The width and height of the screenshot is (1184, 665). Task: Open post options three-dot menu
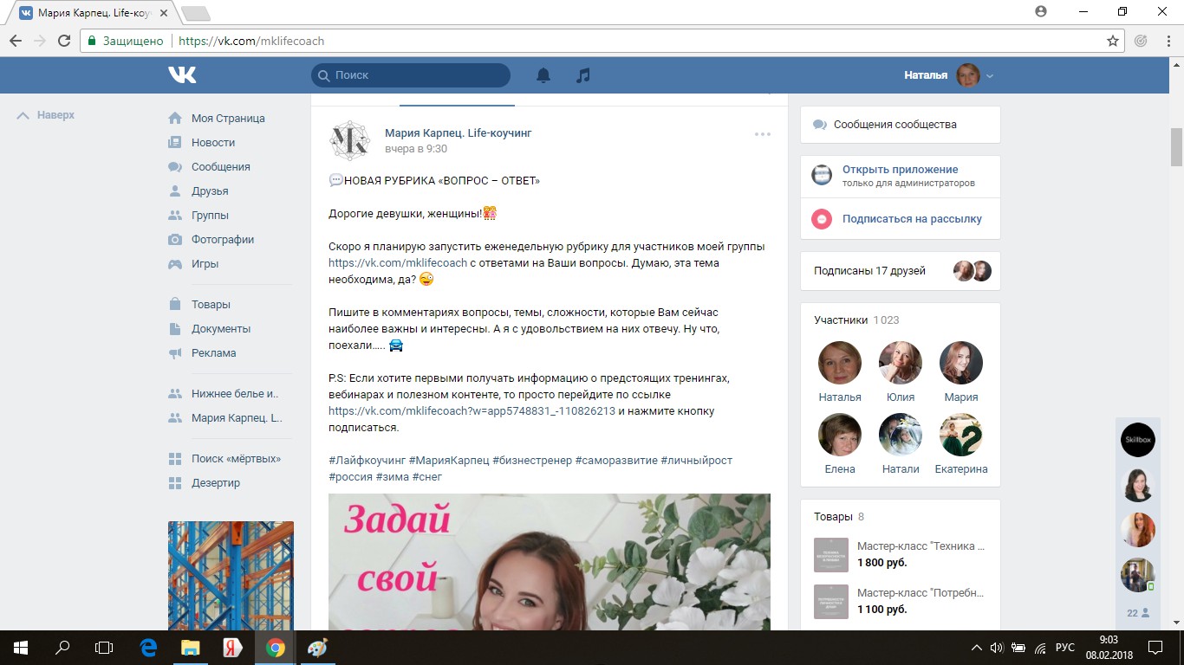point(763,134)
